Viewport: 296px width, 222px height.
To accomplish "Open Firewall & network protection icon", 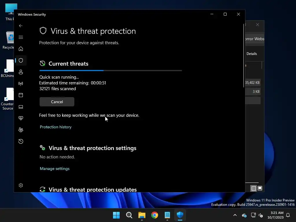I will tap(21, 84).
